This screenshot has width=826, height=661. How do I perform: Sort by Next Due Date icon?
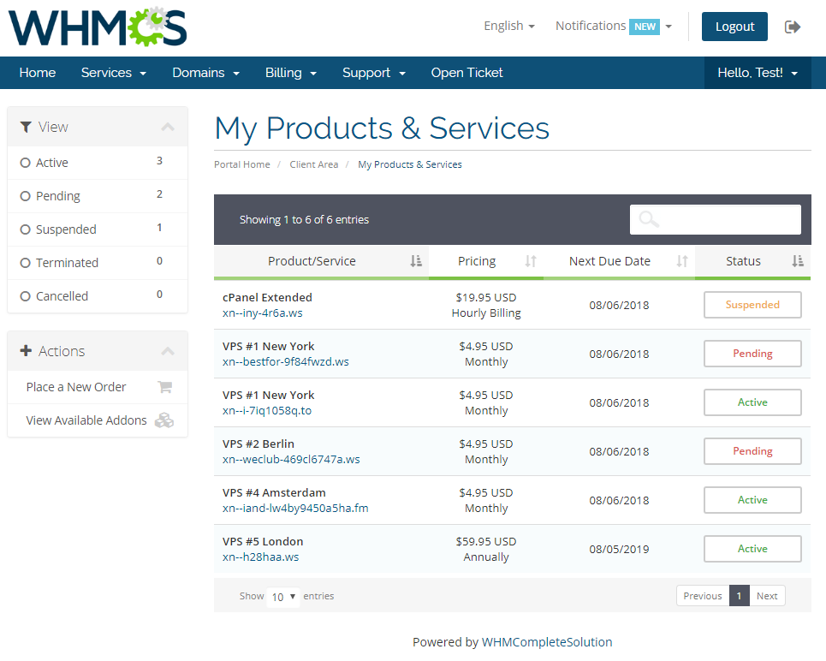point(682,261)
